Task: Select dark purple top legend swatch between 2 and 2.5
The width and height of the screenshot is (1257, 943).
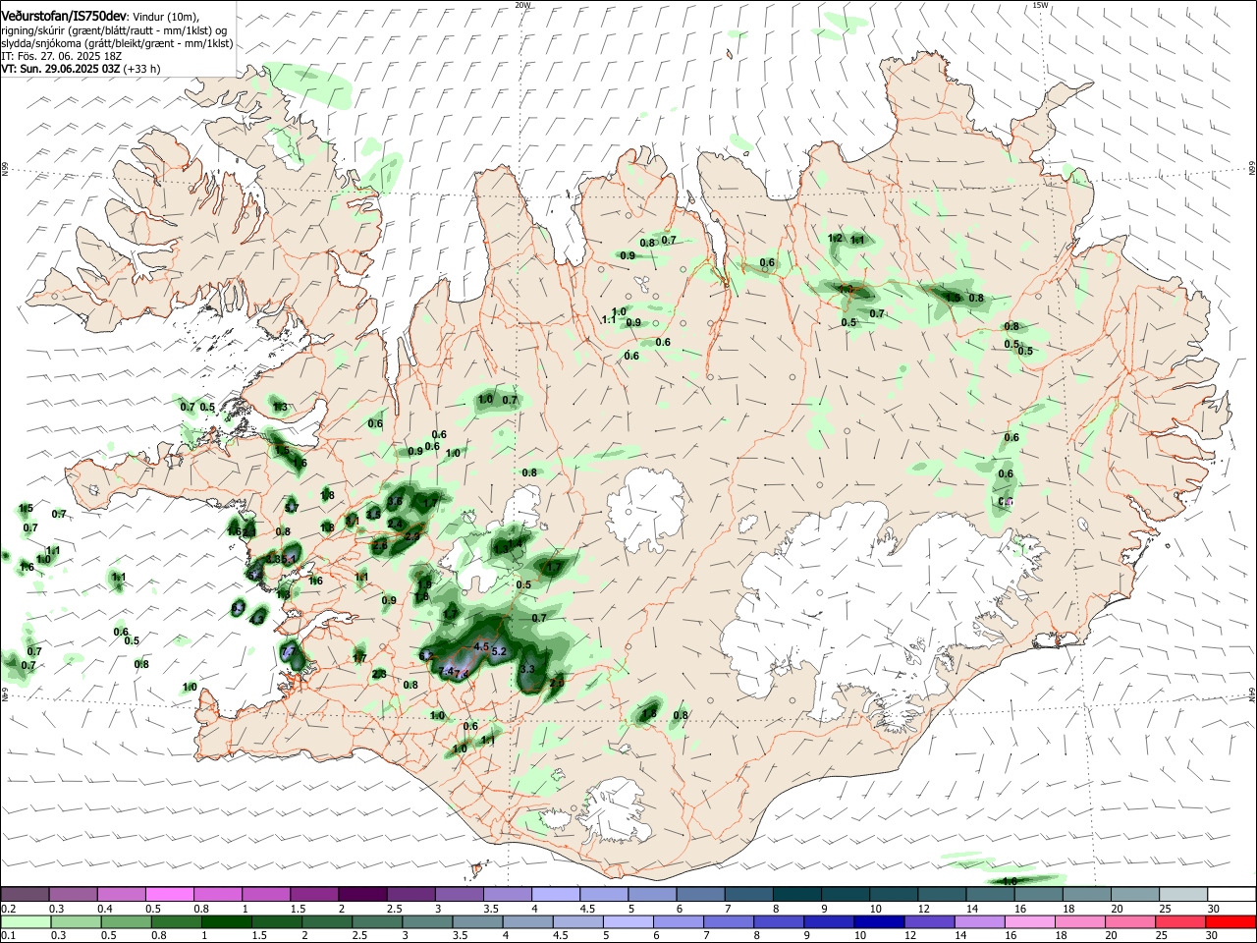Action: (361, 894)
